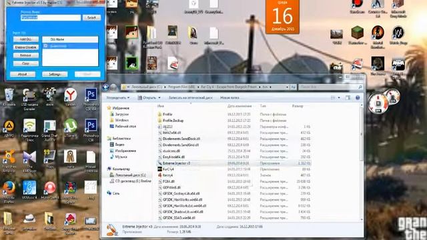427x240 pixels.
Task: Click Remove button in Extreme Injector
Action: pos(26,55)
